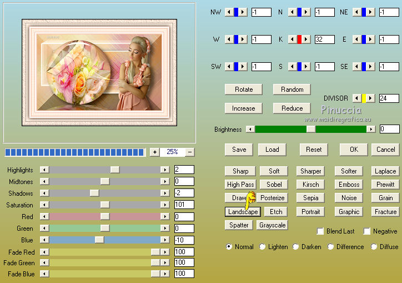
Task: Click the Random button
Action: [x=292, y=90]
